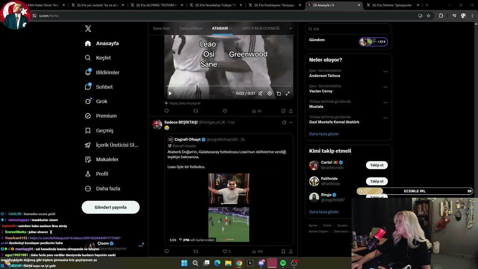478x269 pixels.
Task: Open Makaleler in the sidebar
Action: (102, 160)
